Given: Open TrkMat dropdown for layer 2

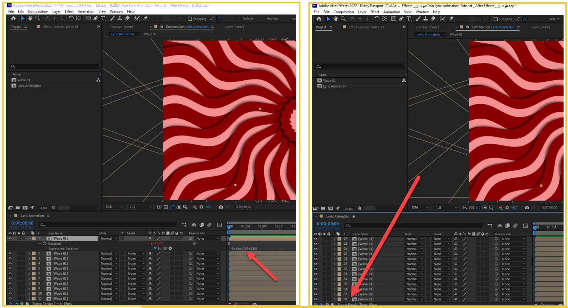Looking at the screenshot, I should [136, 254].
